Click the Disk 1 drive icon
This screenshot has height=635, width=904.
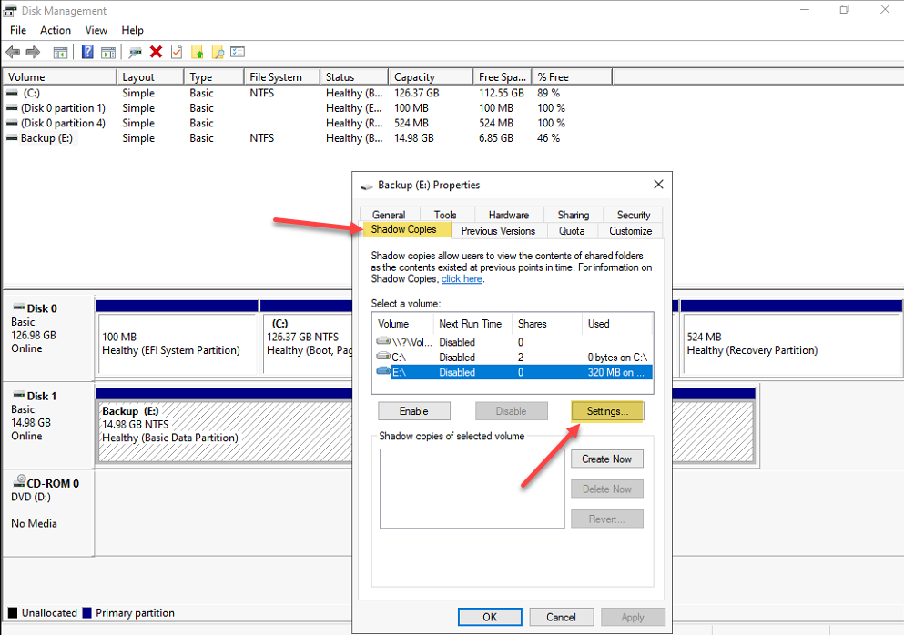(19, 396)
